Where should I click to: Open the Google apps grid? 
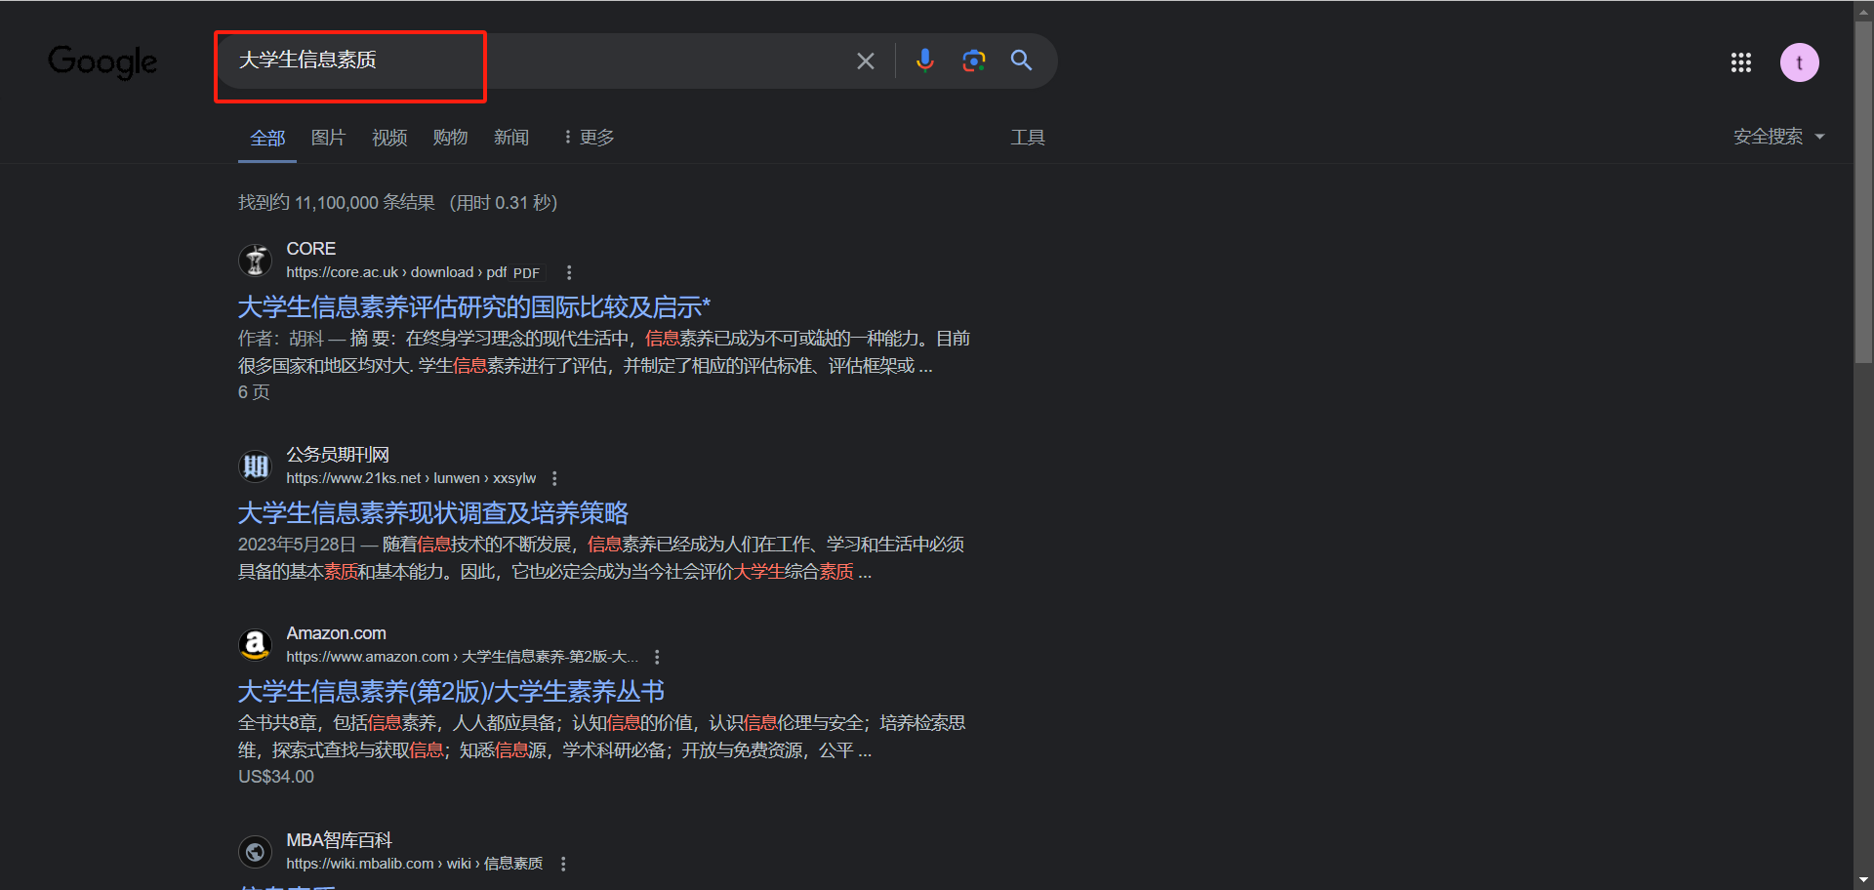click(x=1740, y=62)
